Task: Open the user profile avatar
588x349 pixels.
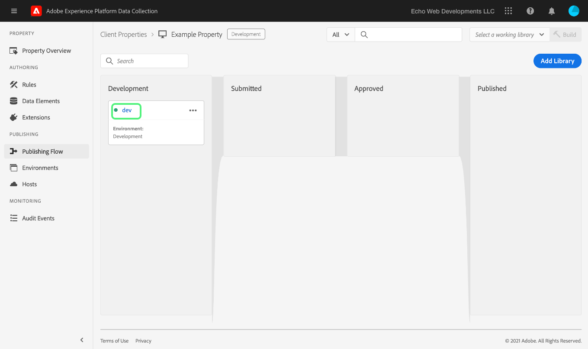Action: pyautogui.click(x=574, y=11)
